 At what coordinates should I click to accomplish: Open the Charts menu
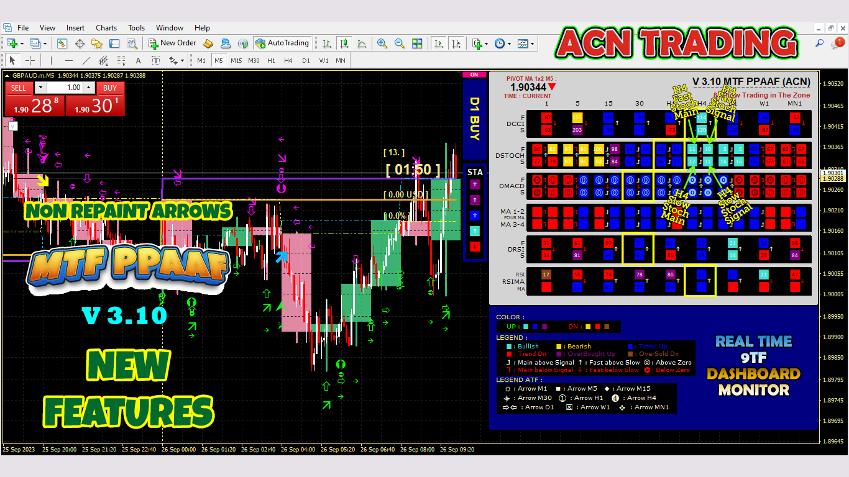(x=106, y=28)
